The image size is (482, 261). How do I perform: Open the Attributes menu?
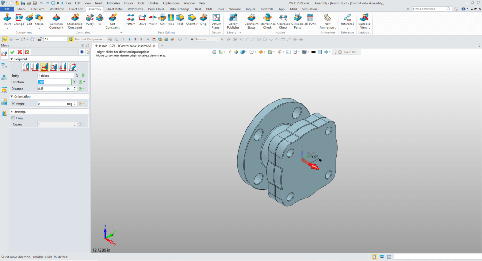pos(113,3)
